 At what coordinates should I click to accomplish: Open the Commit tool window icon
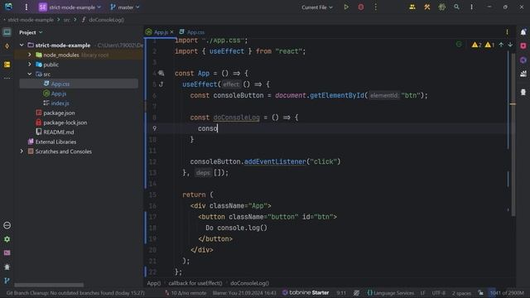(7, 46)
